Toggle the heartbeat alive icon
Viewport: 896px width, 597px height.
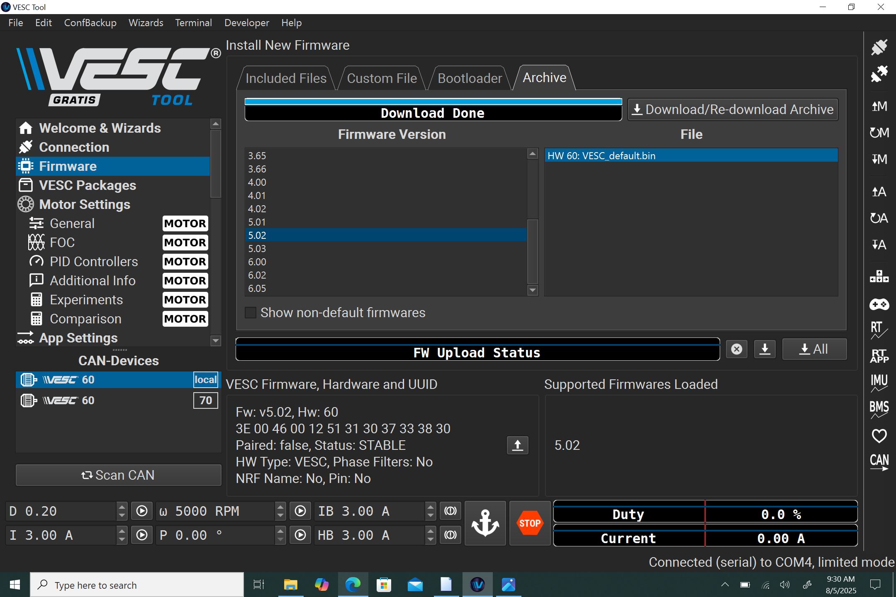879,436
